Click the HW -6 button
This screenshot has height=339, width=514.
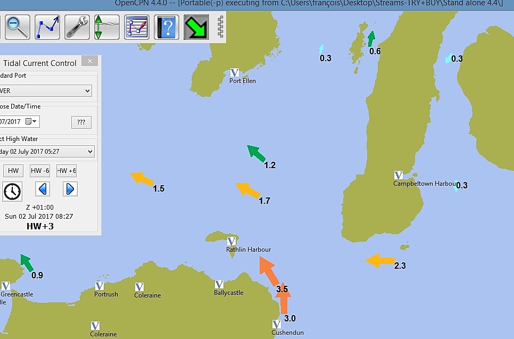coord(40,170)
